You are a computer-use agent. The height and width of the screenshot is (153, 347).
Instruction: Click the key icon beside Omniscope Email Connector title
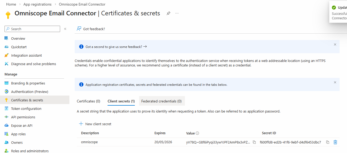(8, 15)
